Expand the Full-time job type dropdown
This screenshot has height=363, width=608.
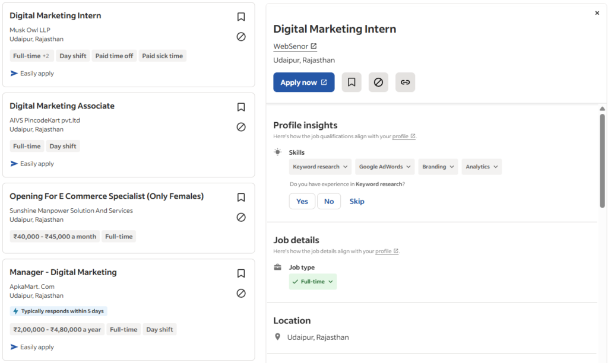pyautogui.click(x=313, y=282)
